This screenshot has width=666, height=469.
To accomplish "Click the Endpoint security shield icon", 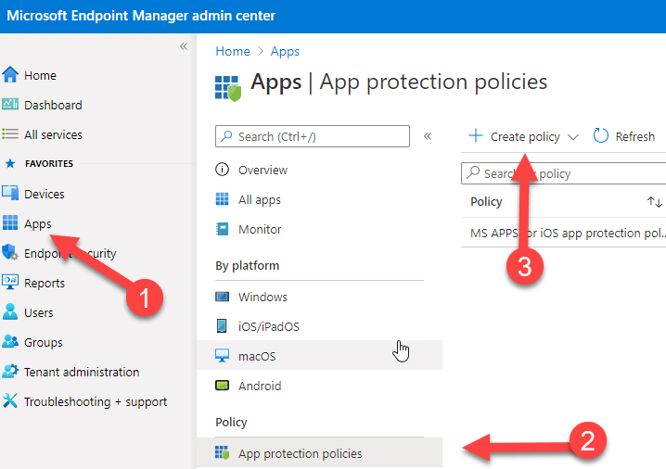I will [x=10, y=252].
